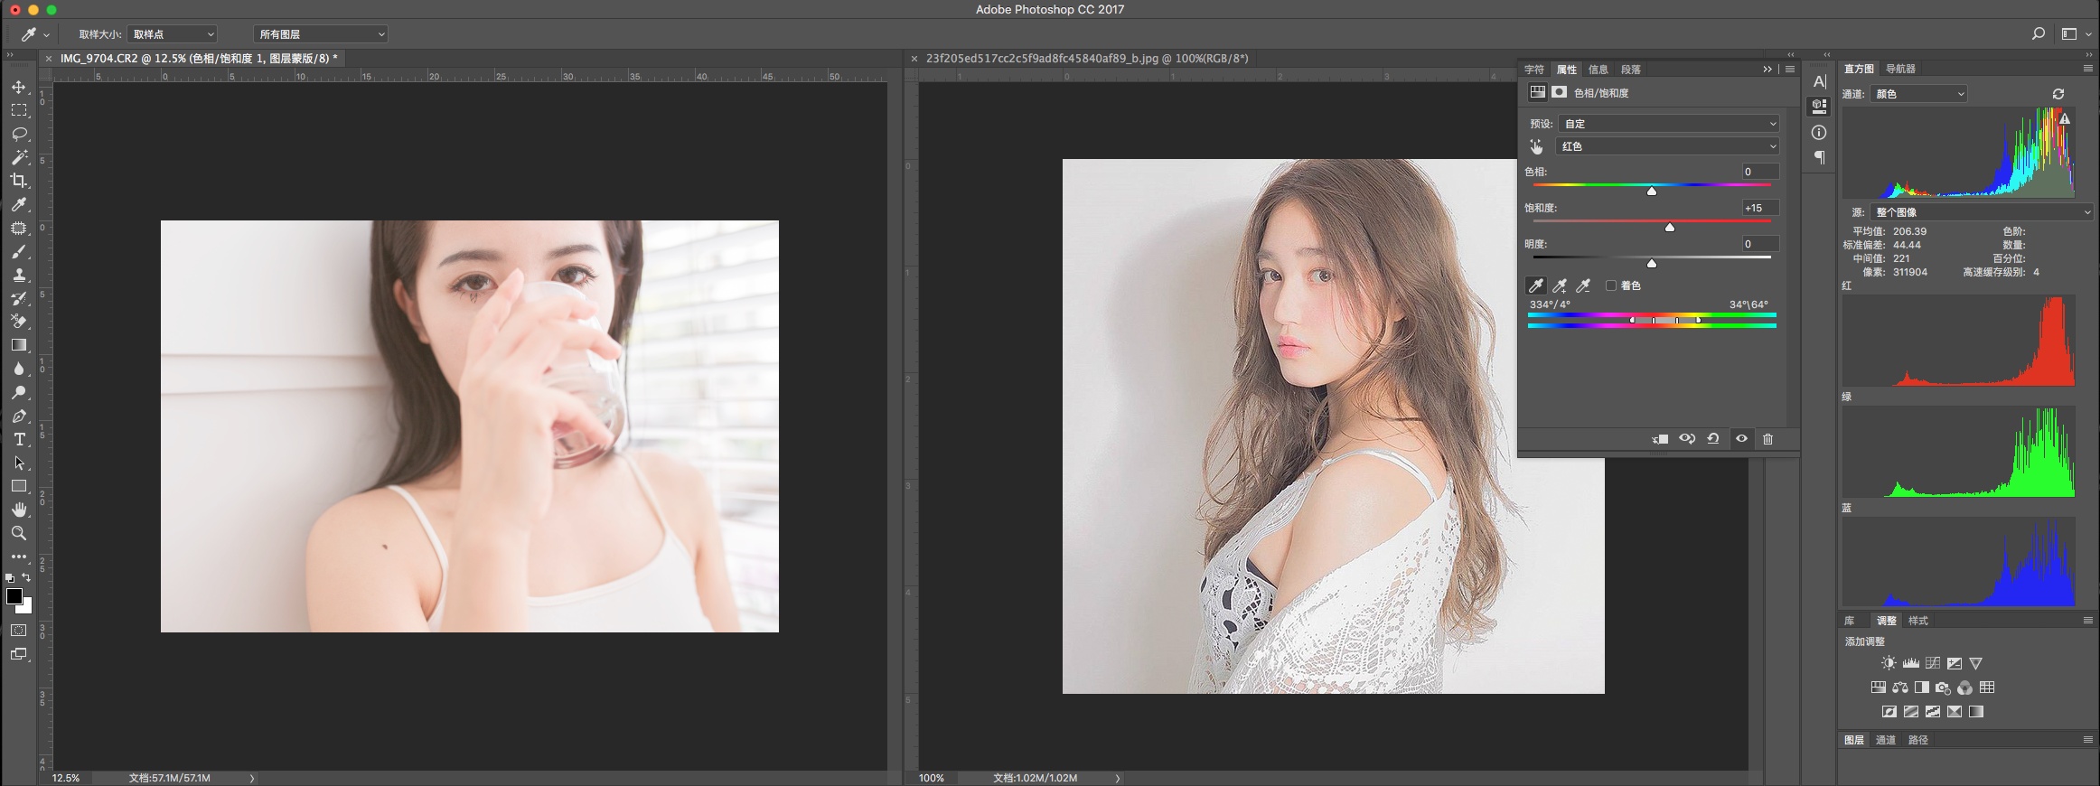Select the add-to-sample eyedropper
Viewport: 2100px width, 786px height.
[1560, 285]
